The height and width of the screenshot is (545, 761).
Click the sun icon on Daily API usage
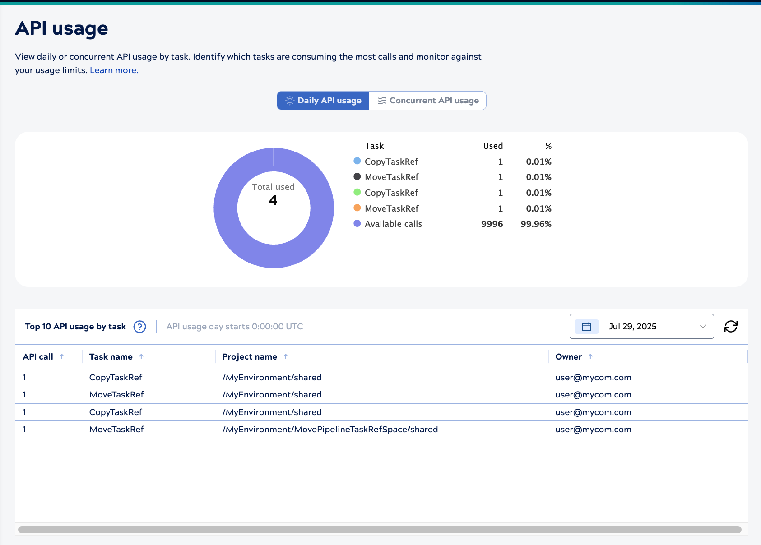290,101
